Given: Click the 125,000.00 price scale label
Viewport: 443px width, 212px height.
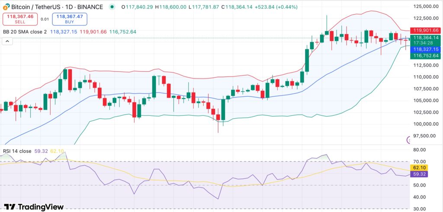Looking at the screenshot, I should [x=424, y=6].
